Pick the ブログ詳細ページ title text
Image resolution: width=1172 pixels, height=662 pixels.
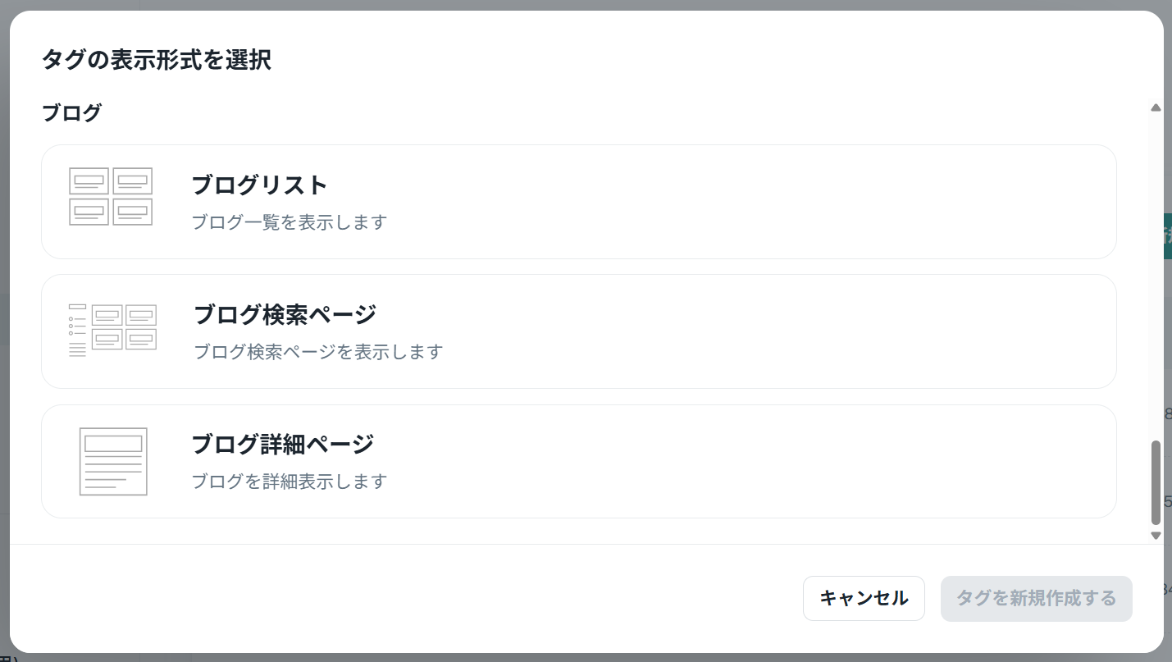click(x=282, y=445)
